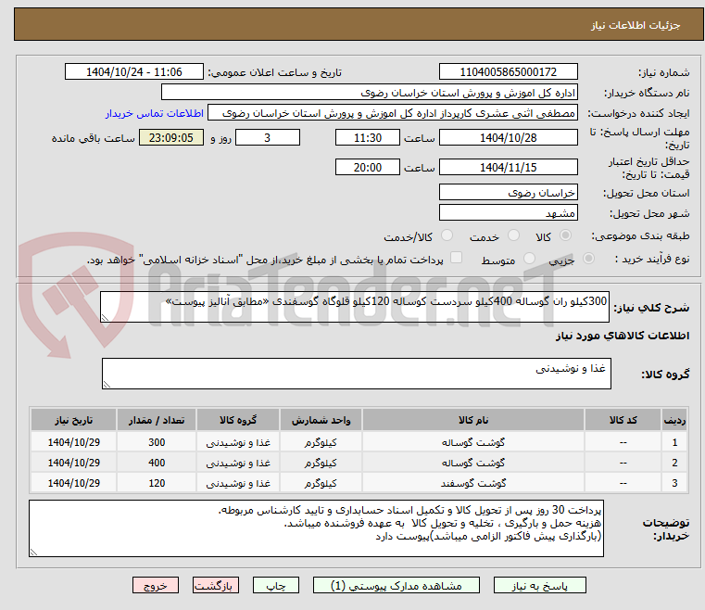705x610 pixels.
Task: Click the announcement date field 1404/10/24 - 11:06
Action: tap(134, 72)
